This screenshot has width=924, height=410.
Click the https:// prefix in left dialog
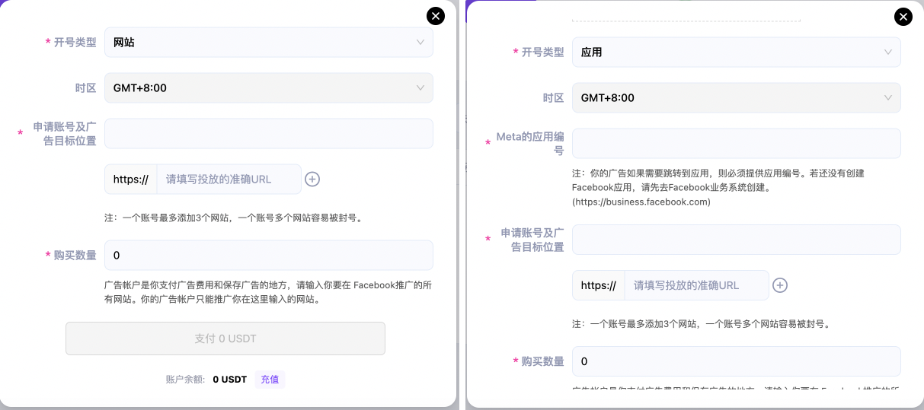(131, 180)
